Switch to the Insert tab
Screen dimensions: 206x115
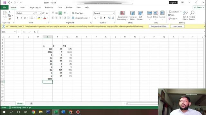click(23, 7)
